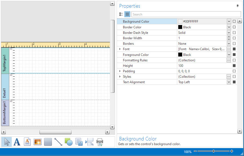Toggle the Border Color property marker box

pos(234,27)
